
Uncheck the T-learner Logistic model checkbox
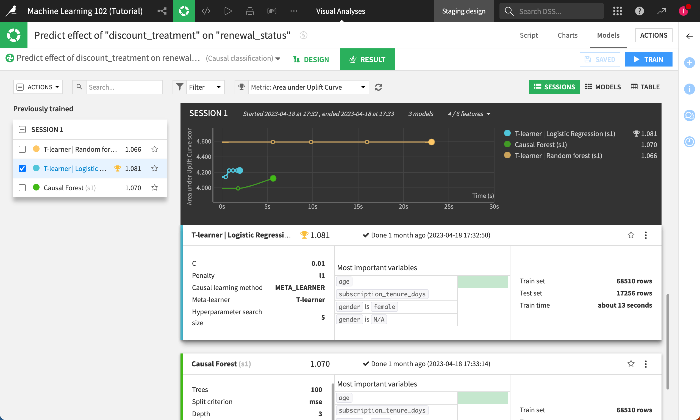pos(22,168)
